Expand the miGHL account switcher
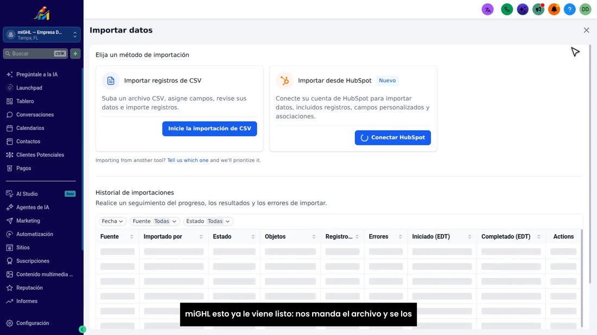Image resolution: width=597 pixels, height=335 pixels. click(x=41, y=35)
